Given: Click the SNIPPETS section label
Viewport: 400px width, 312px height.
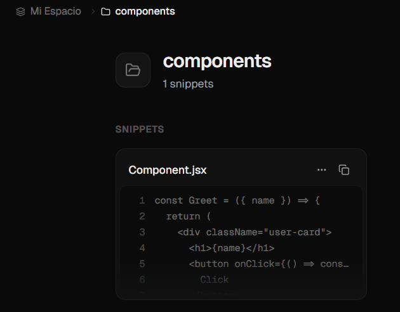Looking at the screenshot, I should (140, 129).
